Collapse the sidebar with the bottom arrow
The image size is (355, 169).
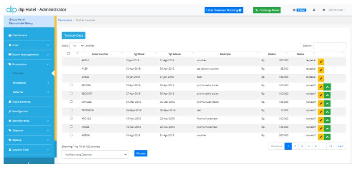pyautogui.click(x=29, y=162)
